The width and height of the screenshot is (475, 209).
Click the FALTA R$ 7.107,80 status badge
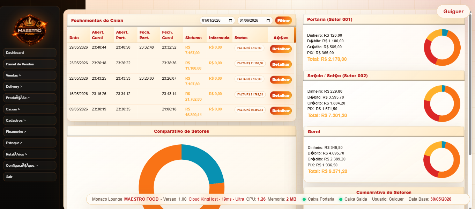point(250,79)
